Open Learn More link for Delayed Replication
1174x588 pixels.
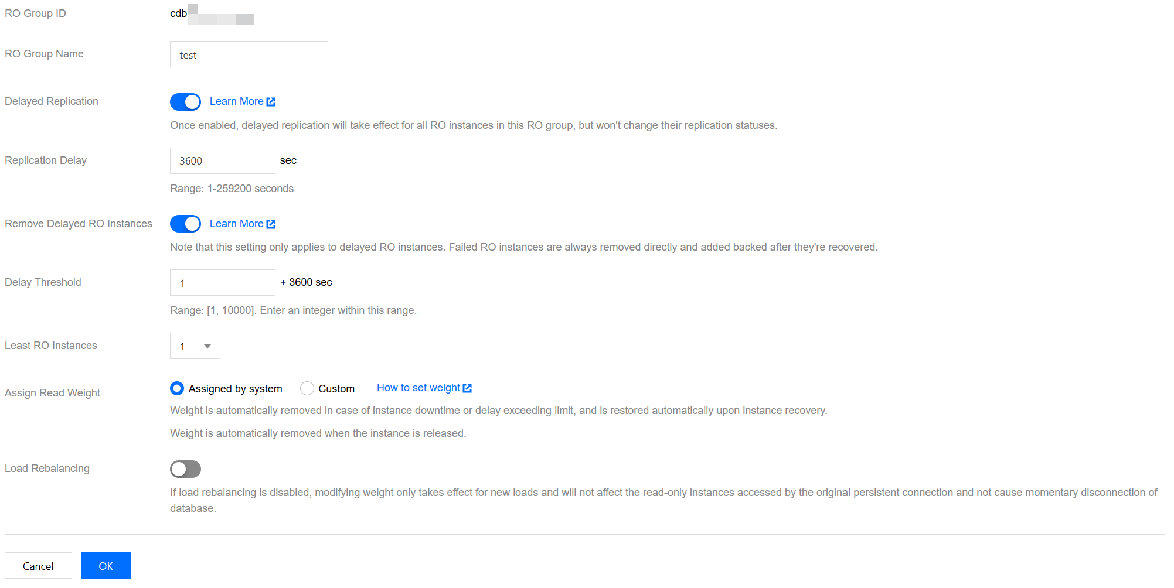(x=236, y=101)
